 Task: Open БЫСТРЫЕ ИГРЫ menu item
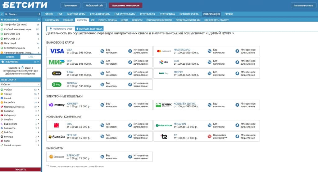point(76,14)
